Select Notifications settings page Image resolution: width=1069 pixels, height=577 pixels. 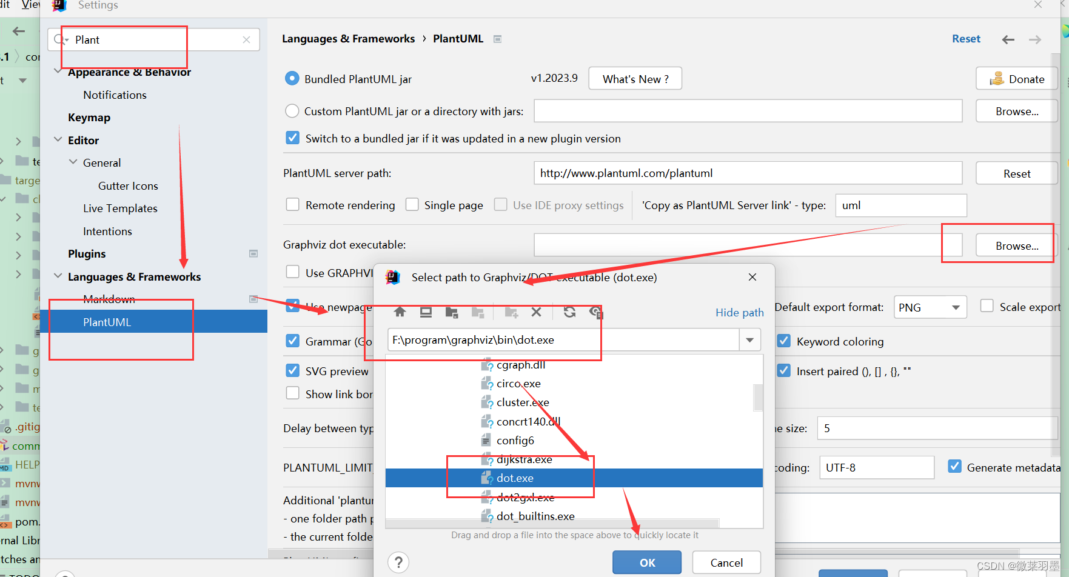point(115,95)
